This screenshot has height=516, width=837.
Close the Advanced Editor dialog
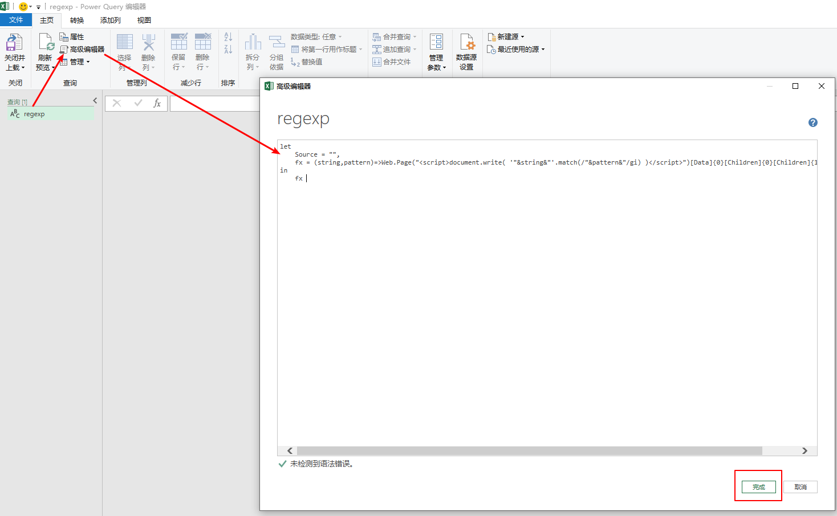(822, 86)
